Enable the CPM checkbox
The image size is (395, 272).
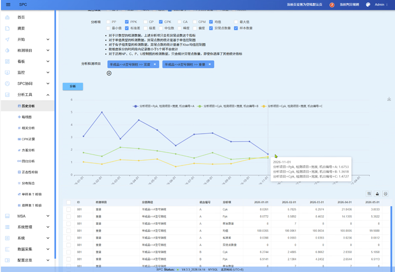pos(195,22)
